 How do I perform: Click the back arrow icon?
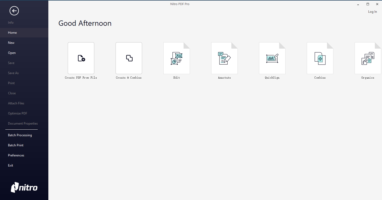coord(14,11)
